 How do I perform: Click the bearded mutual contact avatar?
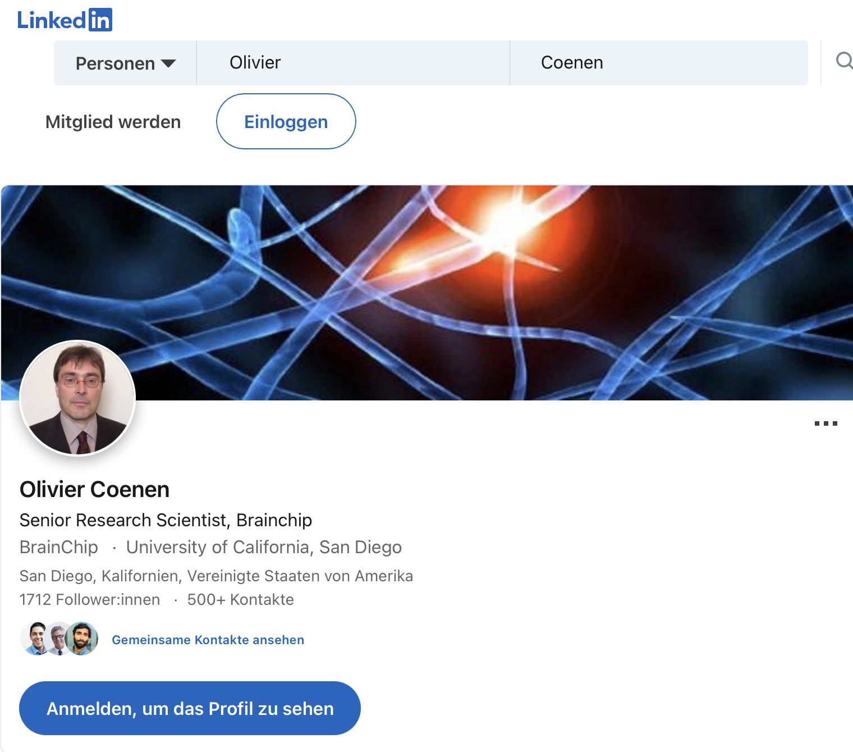point(83,639)
